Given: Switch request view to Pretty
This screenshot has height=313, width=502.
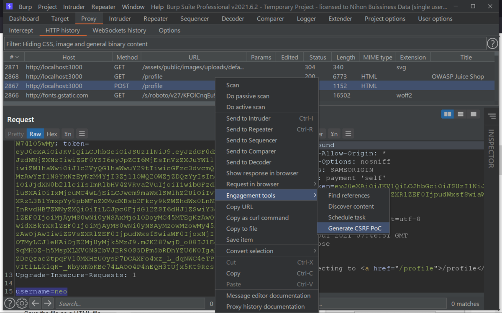Looking at the screenshot, I should [x=16, y=134].
